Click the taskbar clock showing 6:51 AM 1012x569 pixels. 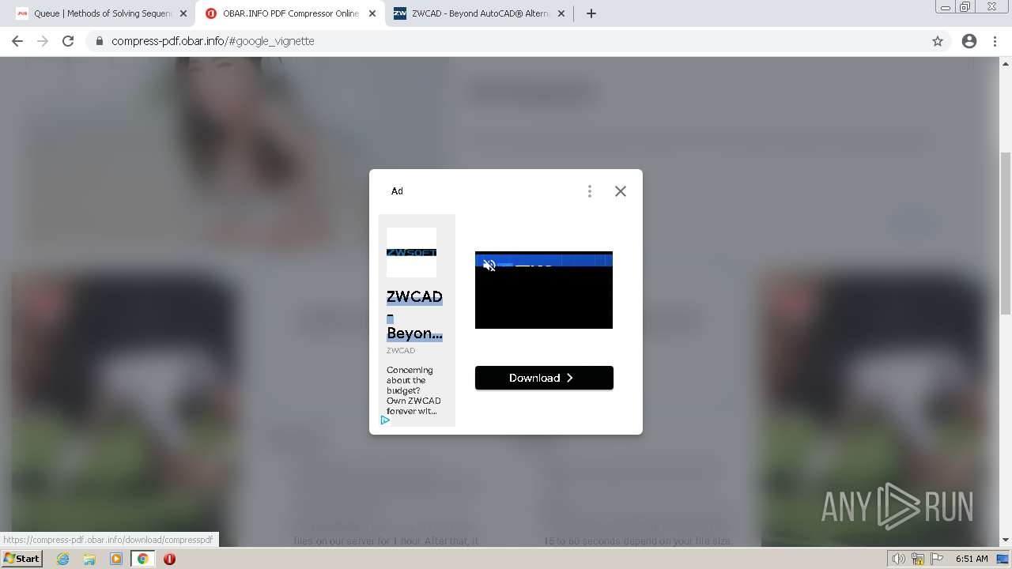972,559
